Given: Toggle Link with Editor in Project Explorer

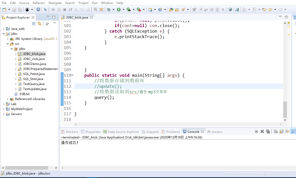Looking at the screenshot, I should (x=39, y=24).
